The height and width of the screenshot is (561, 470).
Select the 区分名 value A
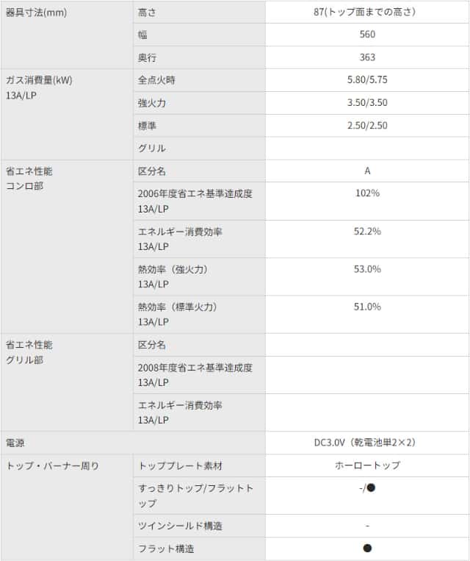[367, 171]
